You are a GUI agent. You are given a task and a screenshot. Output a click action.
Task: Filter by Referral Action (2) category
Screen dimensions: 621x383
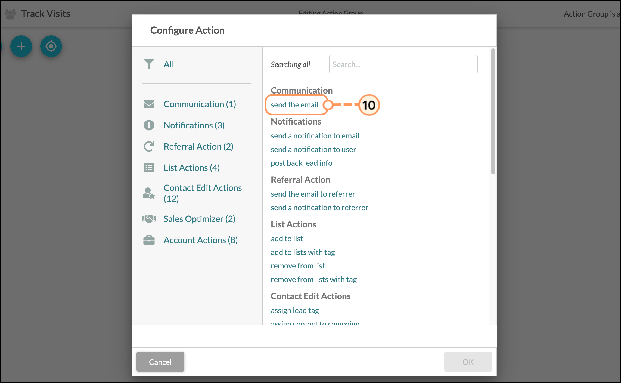click(198, 146)
